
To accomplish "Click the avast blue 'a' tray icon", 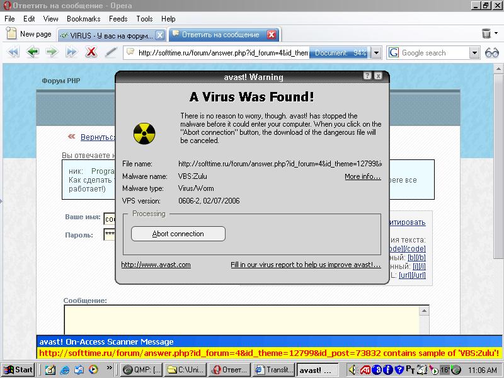I will coord(377,370).
